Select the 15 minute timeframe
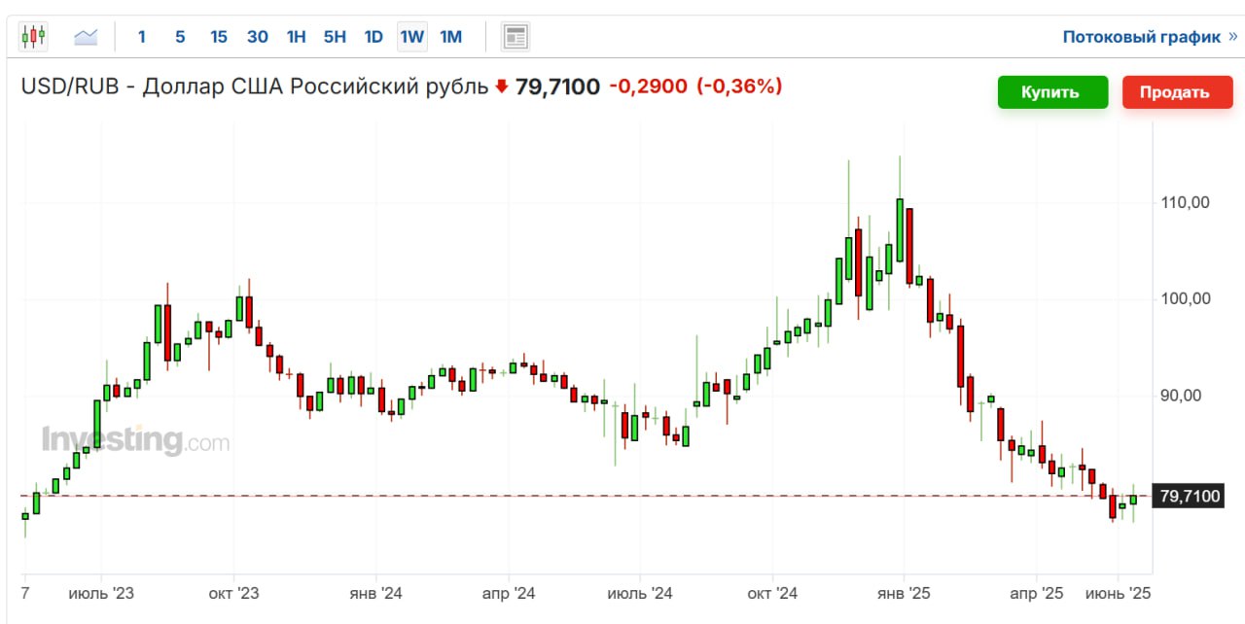Screen dimensions: 1245x624 219,37
